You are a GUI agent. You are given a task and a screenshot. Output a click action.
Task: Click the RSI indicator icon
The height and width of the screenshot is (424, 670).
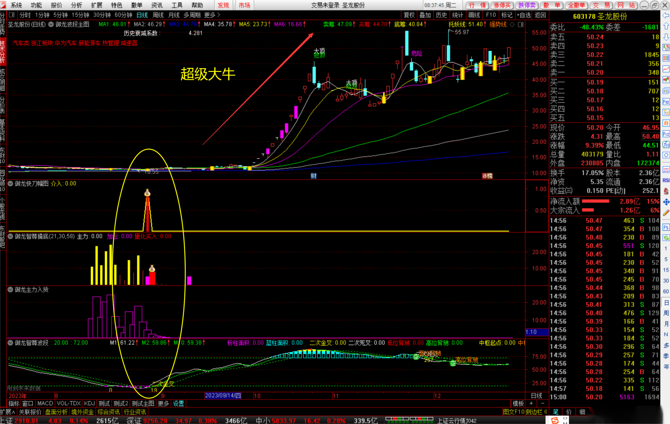click(x=666, y=180)
